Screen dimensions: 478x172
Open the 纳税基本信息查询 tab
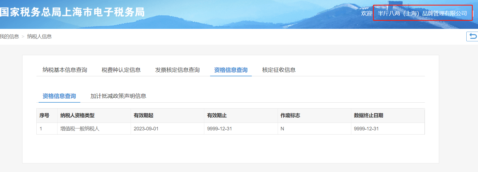65,70
